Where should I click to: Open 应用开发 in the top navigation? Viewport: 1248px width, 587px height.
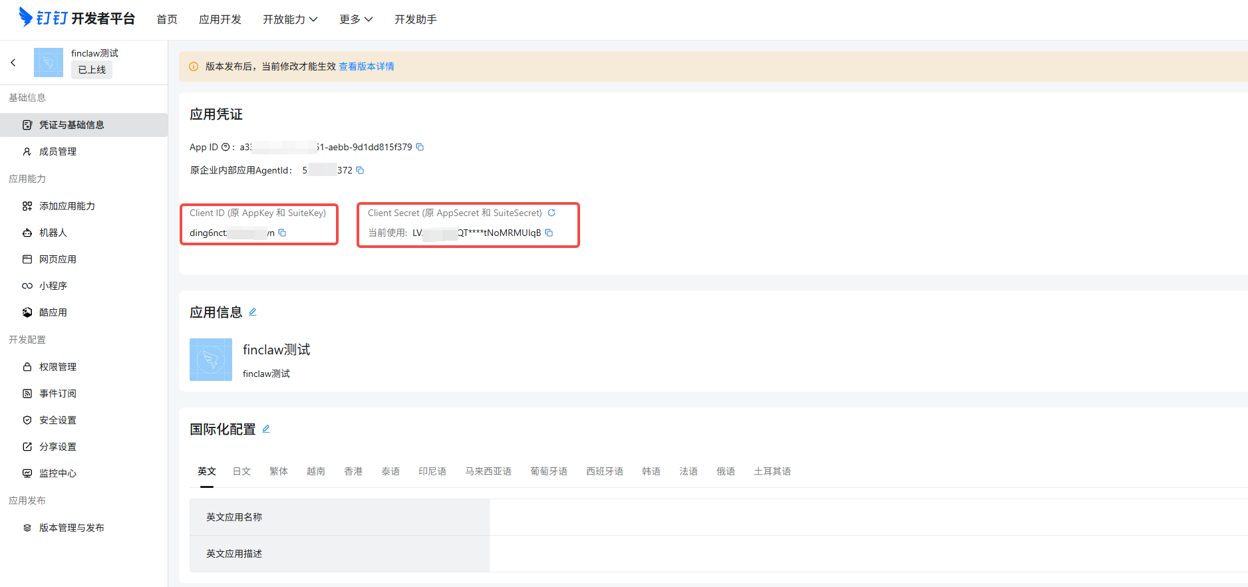pyautogui.click(x=220, y=19)
